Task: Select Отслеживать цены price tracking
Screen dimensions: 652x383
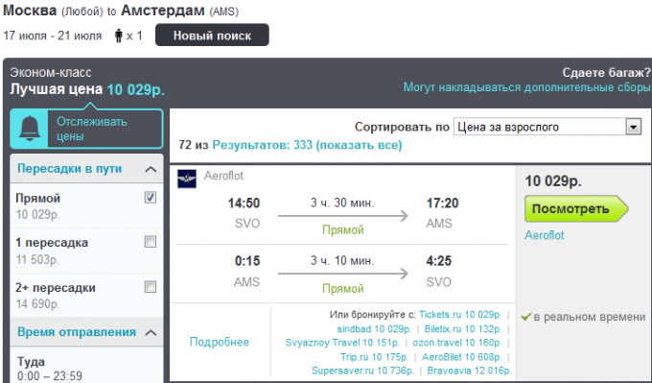Action: pyautogui.click(x=92, y=129)
